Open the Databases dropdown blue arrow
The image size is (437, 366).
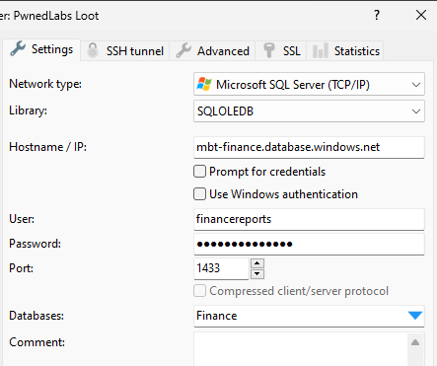[x=415, y=316]
